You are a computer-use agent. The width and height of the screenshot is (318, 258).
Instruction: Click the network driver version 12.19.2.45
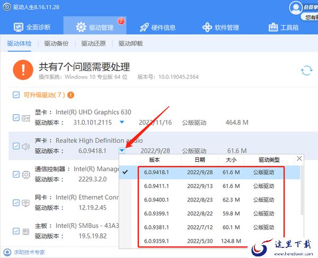[92, 208]
